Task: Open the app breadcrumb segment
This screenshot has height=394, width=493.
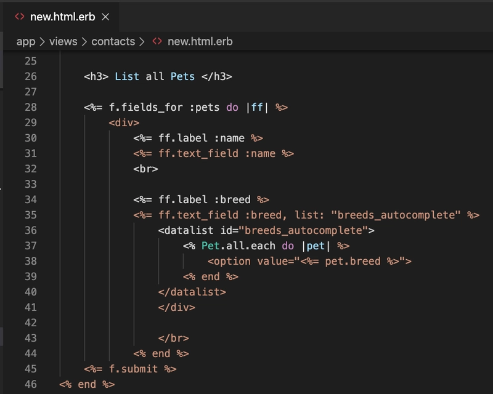Action: tap(26, 41)
